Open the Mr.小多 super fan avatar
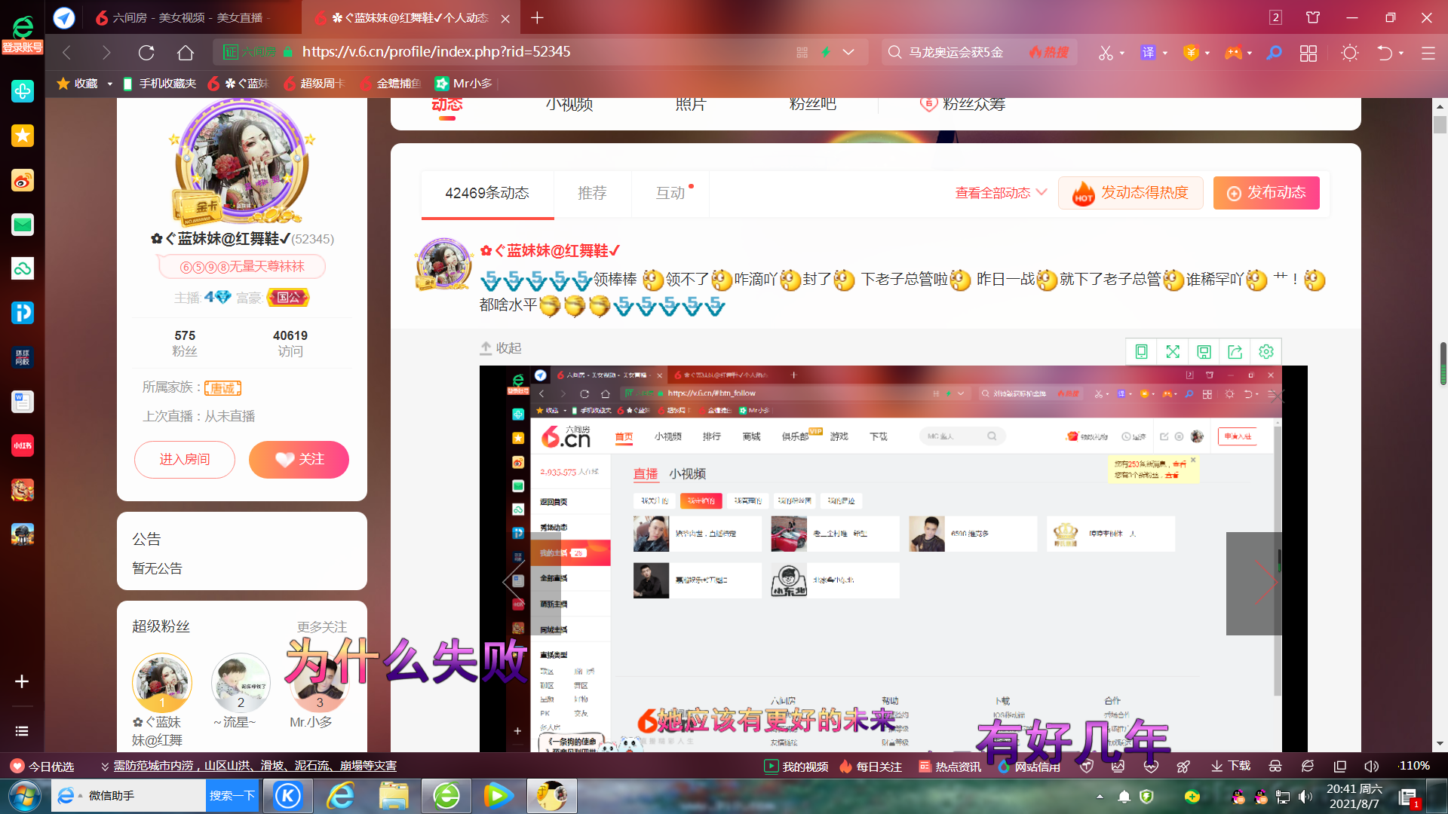1448x814 pixels. pyautogui.click(x=320, y=683)
